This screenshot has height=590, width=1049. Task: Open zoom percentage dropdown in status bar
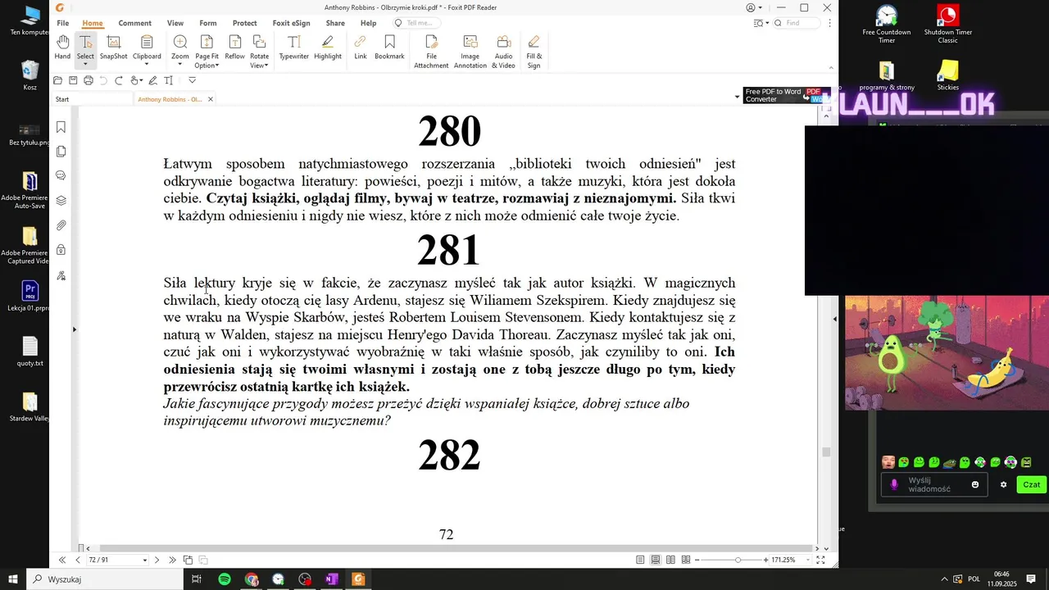click(x=808, y=560)
